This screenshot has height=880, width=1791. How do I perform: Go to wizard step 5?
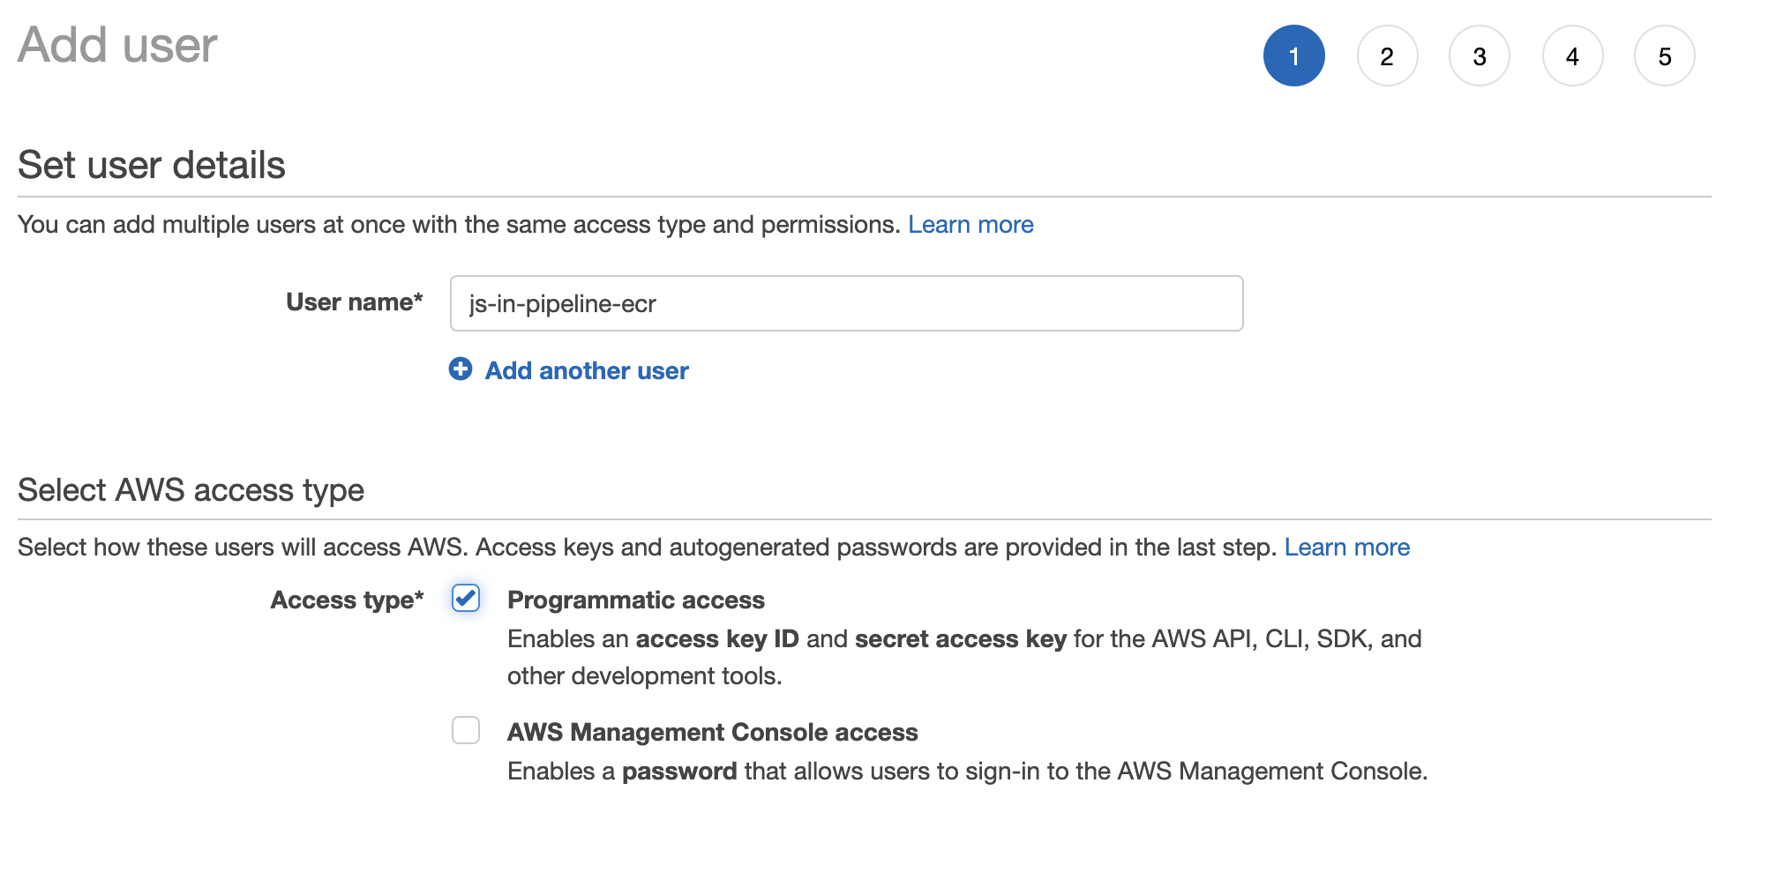pyautogui.click(x=1665, y=56)
